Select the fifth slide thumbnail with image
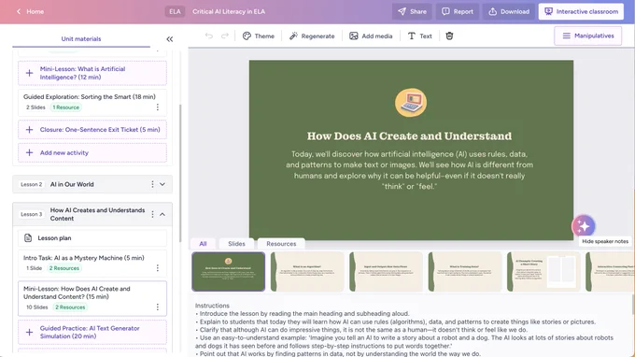635x357 pixels. [x=543, y=272]
